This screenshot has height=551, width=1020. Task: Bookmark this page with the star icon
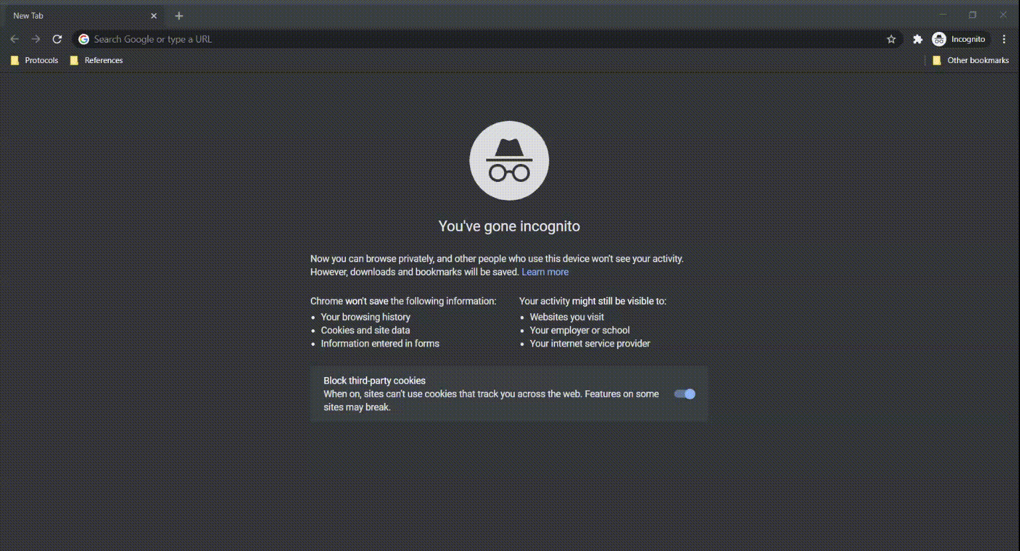[891, 39]
